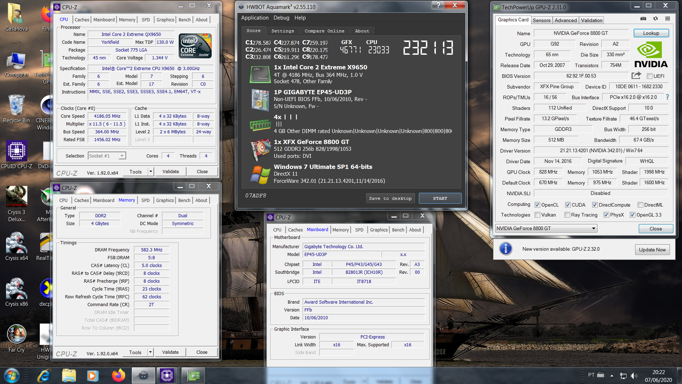Screen dimensions: 682x384
Task: Click the GPU-Z taskbar icon
Action: [194, 375]
